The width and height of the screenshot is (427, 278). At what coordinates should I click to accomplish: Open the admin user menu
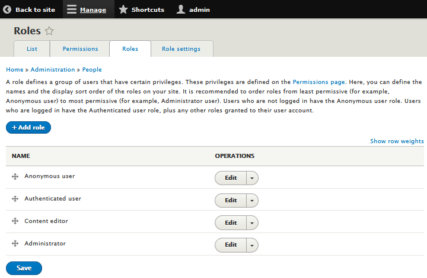tap(193, 9)
